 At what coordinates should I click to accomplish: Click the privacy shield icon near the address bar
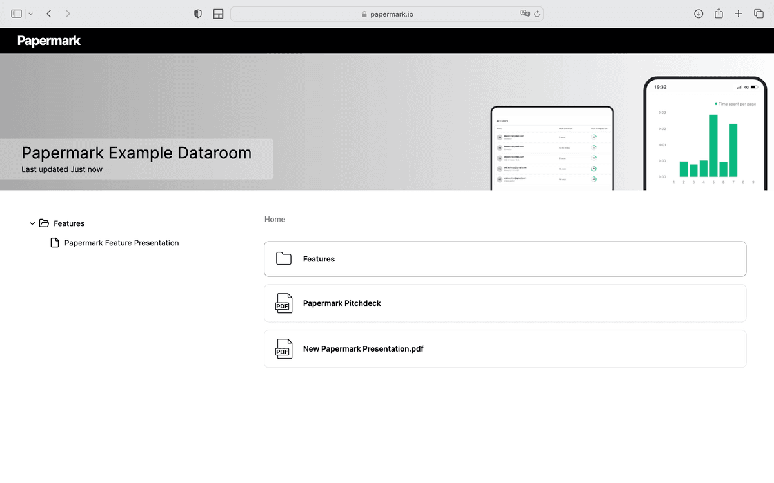pyautogui.click(x=197, y=13)
